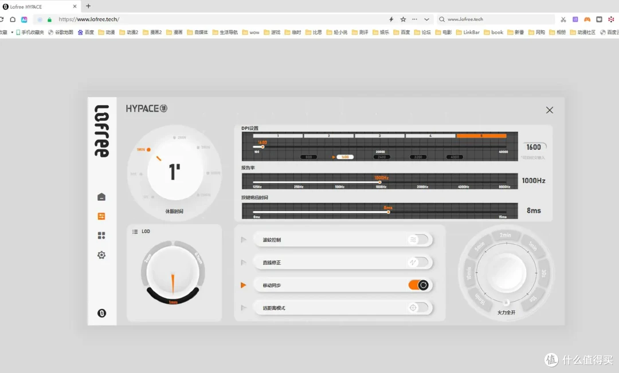Click the orange triangle beside 移动同步
The image size is (619, 373).
[244, 285]
